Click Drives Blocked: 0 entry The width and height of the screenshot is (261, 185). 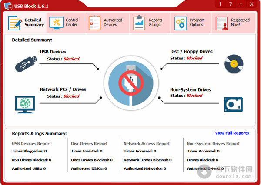203,160
